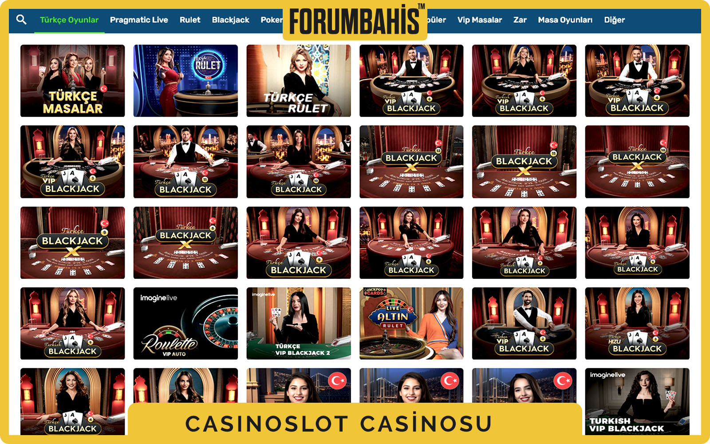710x444 pixels.
Task: Open Live Altın Rulet game
Action: point(411,323)
